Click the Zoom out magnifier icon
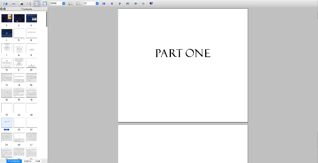Image resolution: width=318 pixels, height=163 pixels. [x=78, y=3]
